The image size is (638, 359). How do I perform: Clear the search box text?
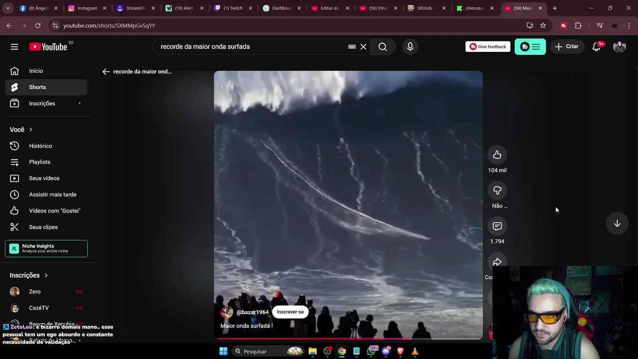[363, 46]
